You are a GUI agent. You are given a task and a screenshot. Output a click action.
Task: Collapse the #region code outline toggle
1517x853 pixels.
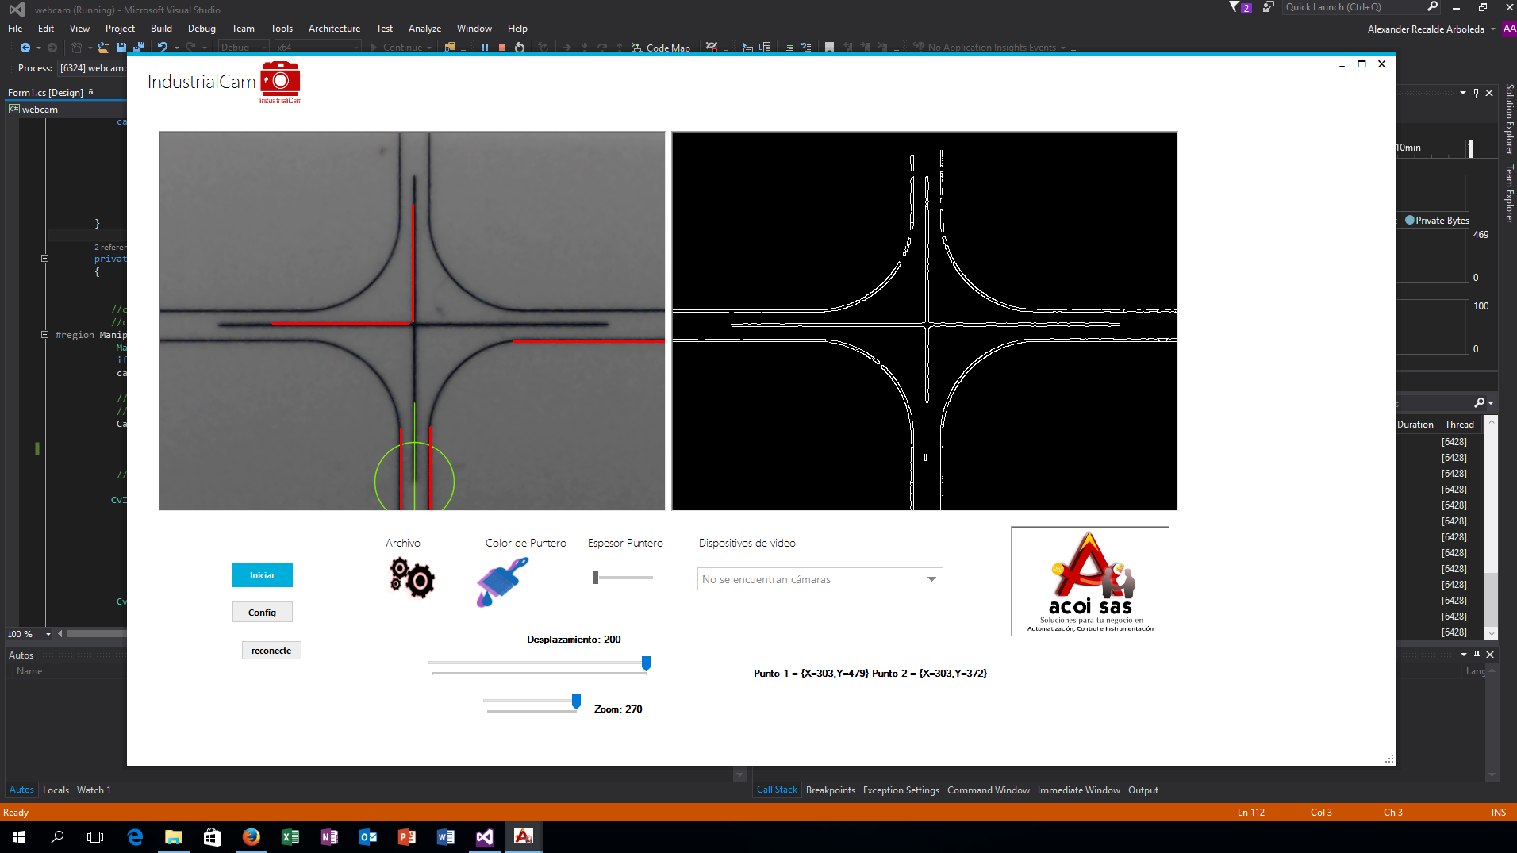click(x=45, y=335)
